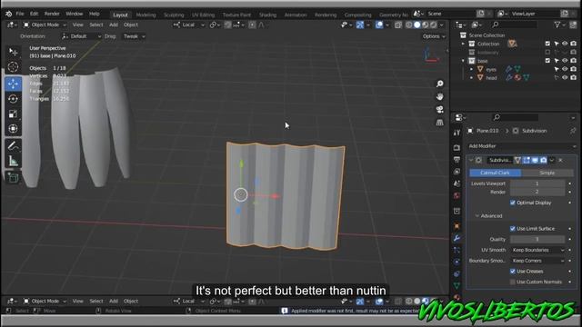The image size is (582, 327).
Task: Click the viewport pan hand icon
Action: pyautogui.click(x=440, y=97)
